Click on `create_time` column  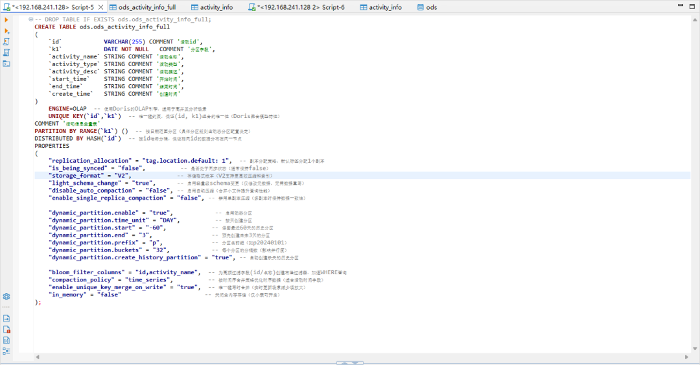pos(71,94)
